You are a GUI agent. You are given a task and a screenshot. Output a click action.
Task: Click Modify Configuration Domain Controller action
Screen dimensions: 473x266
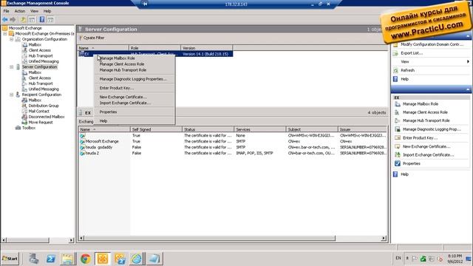432,44
